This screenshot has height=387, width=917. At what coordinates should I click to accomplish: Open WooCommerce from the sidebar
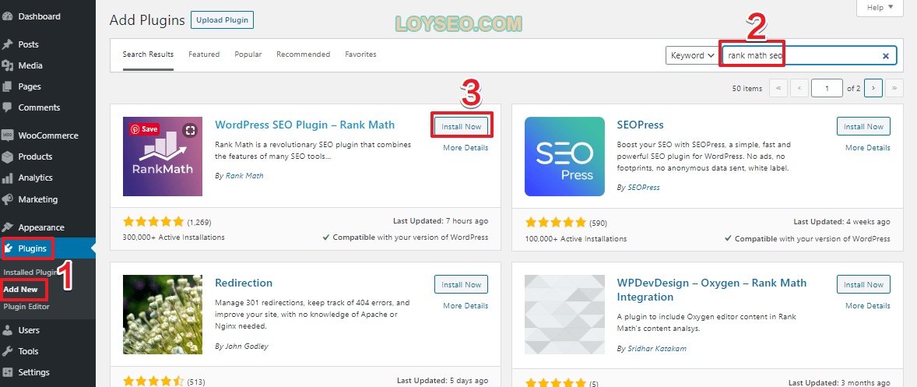(x=47, y=135)
